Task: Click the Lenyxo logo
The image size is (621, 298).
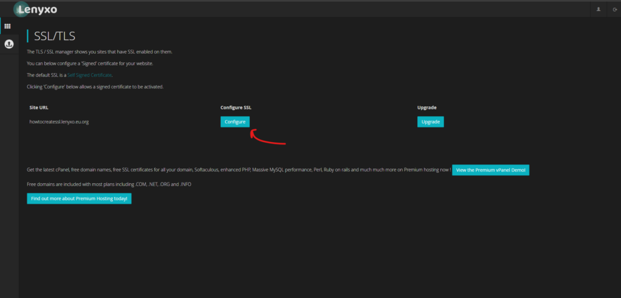Action: coord(35,10)
